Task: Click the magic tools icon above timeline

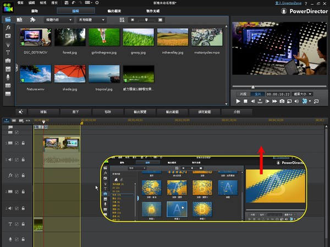Action: (21, 111)
